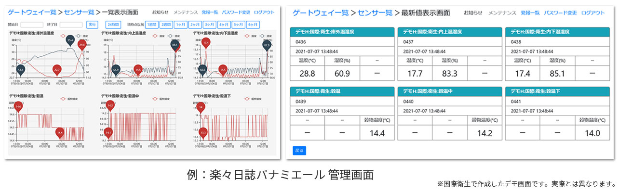Image resolution: width=619 pixels, height=192 pixels.
Task: Click the 14.2 max pin in 穀温中 chart
Action: pos(110,105)
